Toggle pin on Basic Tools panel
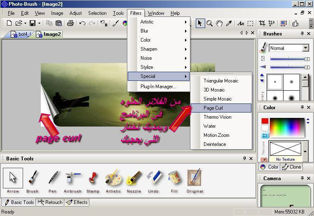The image size is (314, 216). (244, 159)
